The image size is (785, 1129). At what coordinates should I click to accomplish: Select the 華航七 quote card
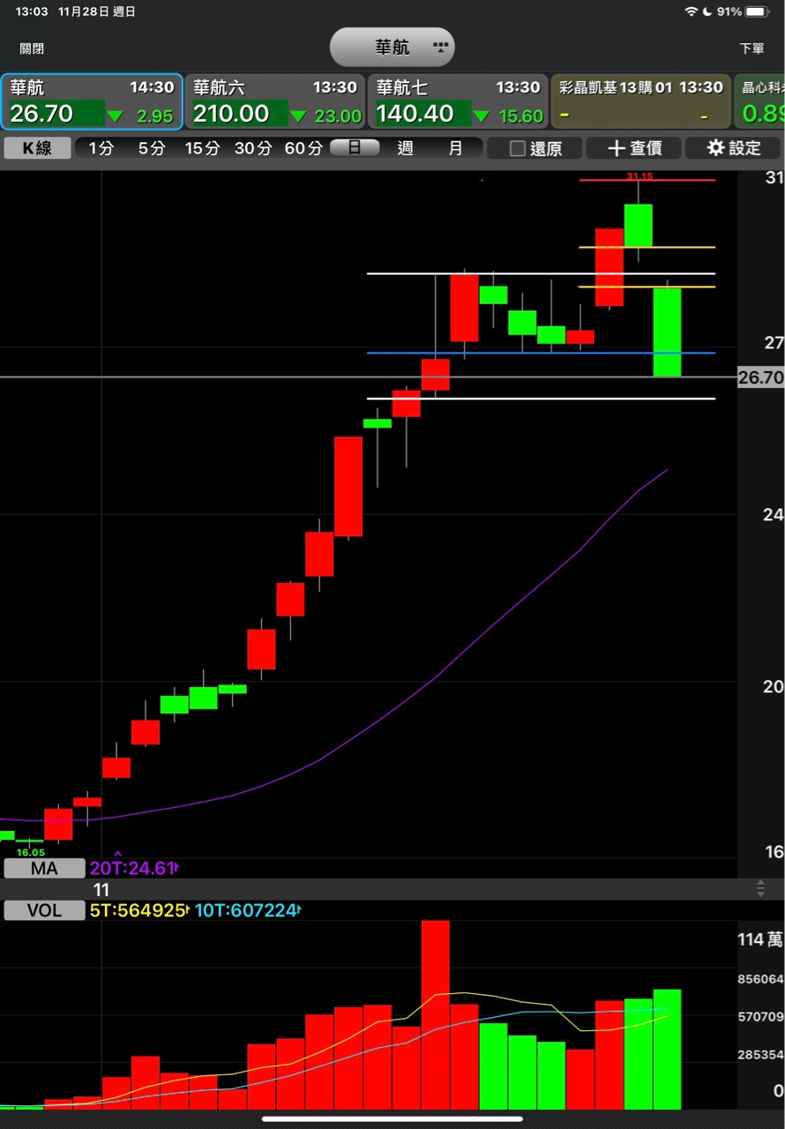(x=458, y=101)
